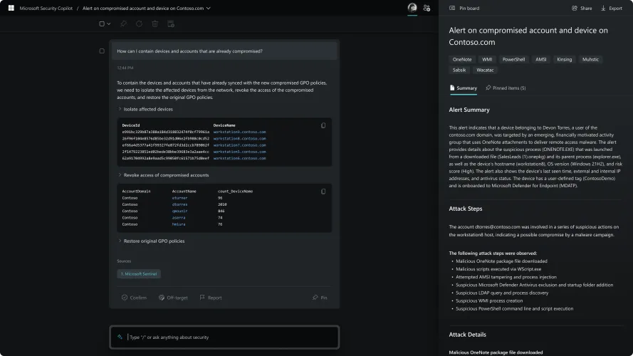Click the security prompt input field
Viewport: 633px width, 356px height.
(228, 337)
